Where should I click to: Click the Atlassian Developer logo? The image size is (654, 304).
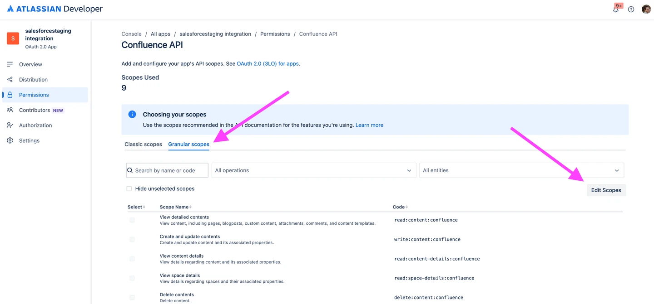coord(54,9)
